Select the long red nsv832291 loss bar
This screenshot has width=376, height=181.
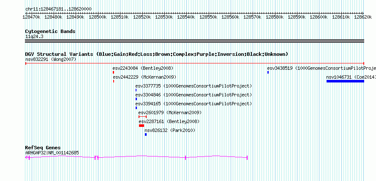pyautogui.click(x=195, y=63)
